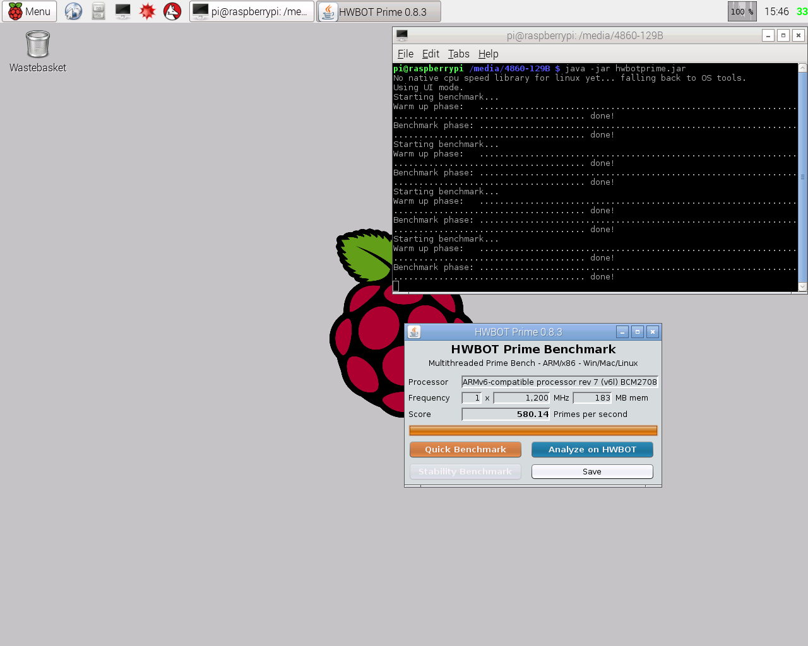Open the file manager cabinet icon
Screen dimensions: 808x646
(x=98, y=11)
